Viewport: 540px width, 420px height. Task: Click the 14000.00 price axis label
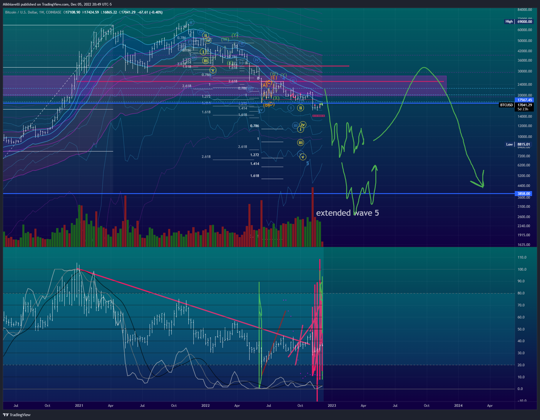pos(525,117)
